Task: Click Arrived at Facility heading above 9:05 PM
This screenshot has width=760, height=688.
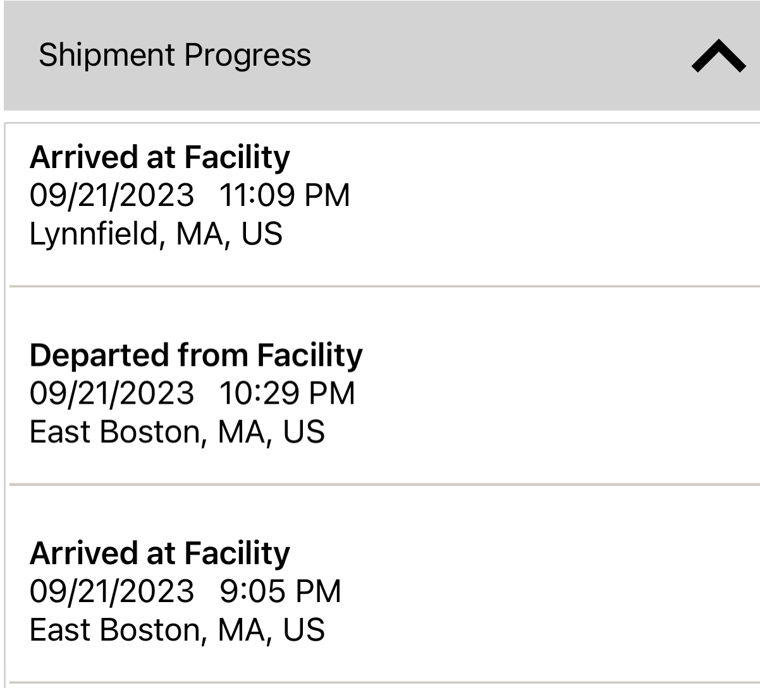Action: point(159,553)
